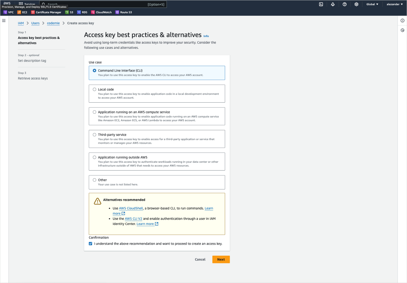This screenshot has width=407, height=283.
Task: Open the S3 service from favorites bar
Action: 69,12
